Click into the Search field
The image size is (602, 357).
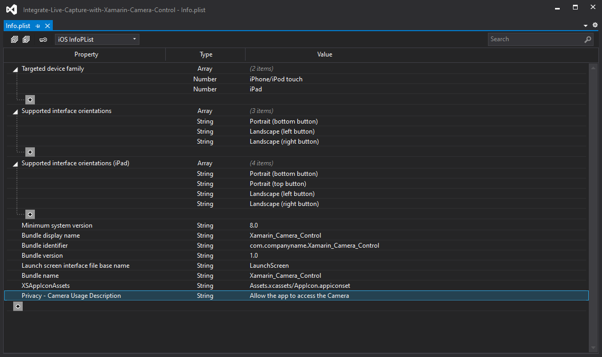[x=534, y=40]
